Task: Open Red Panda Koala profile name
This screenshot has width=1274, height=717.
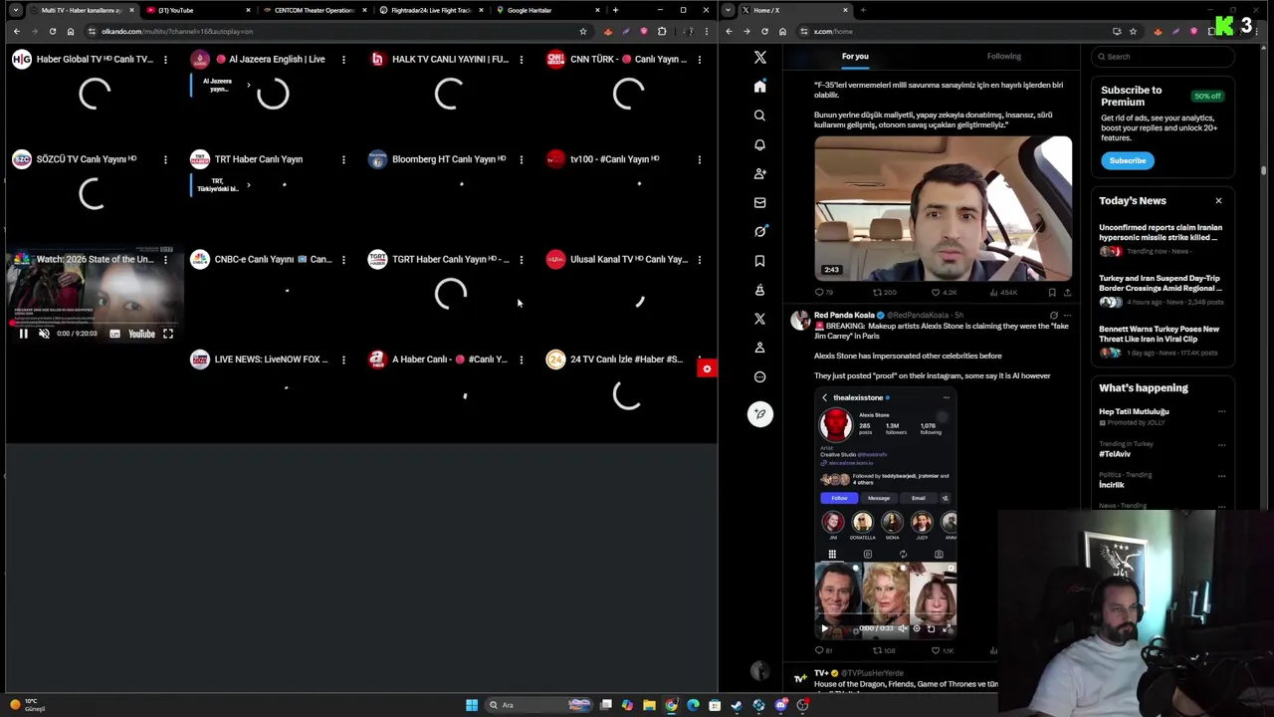Action: click(844, 316)
